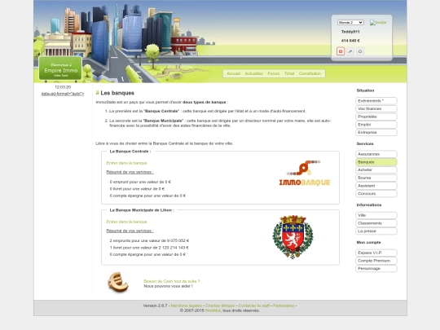Click the ImmoBanque logo
Image resolution: width=440 pixels, height=330 pixels.
click(x=305, y=173)
